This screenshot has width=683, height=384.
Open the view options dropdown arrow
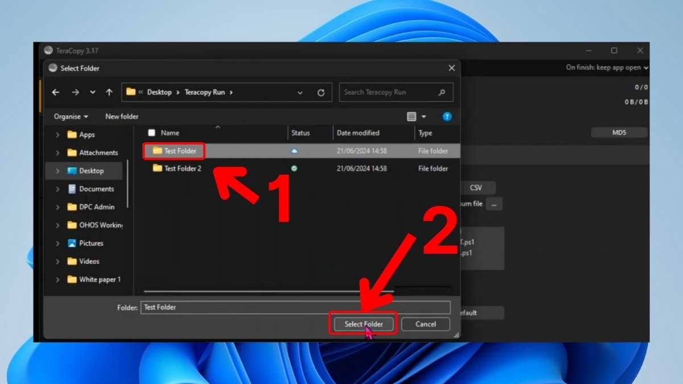[x=423, y=117]
